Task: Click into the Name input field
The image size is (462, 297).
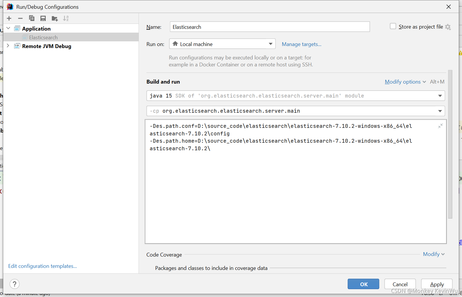Action: [x=270, y=27]
